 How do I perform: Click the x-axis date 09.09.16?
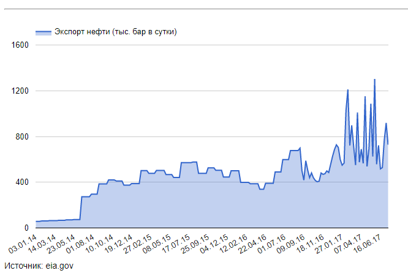[290, 244]
